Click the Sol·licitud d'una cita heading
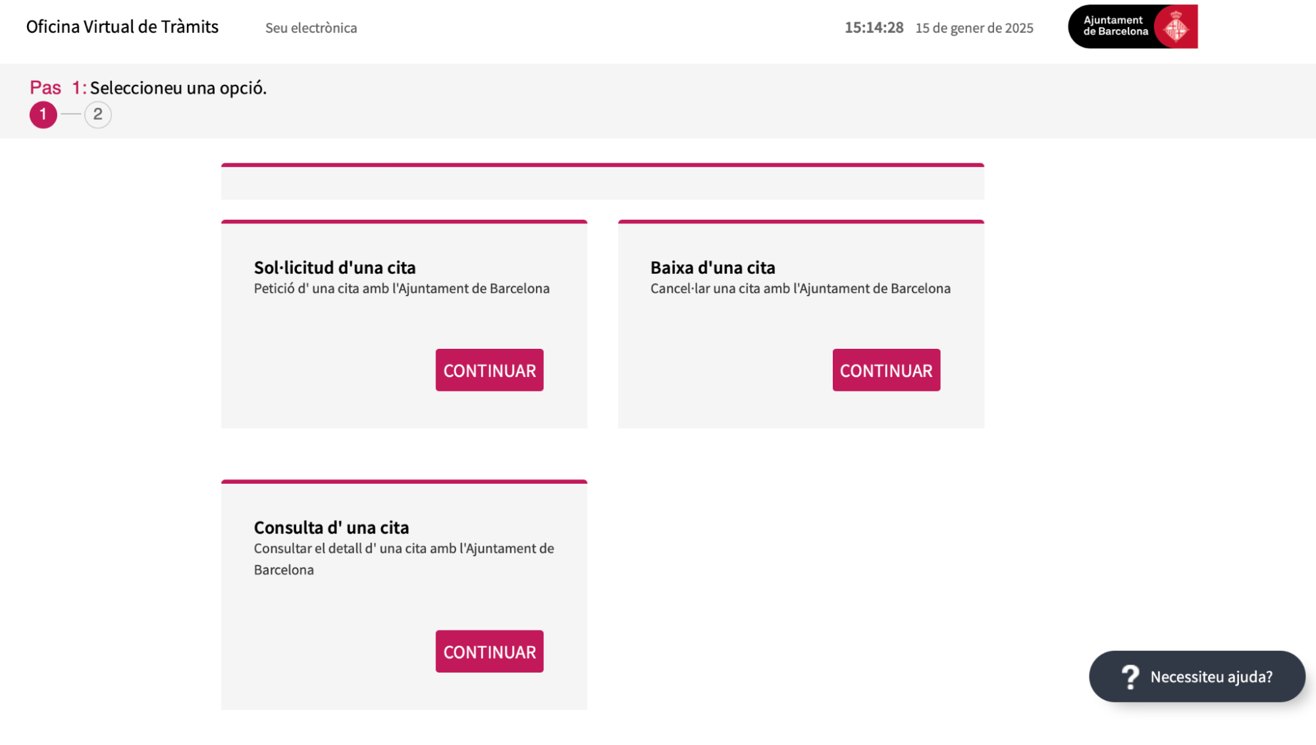The height and width of the screenshot is (745, 1316). (x=334, y=268)
